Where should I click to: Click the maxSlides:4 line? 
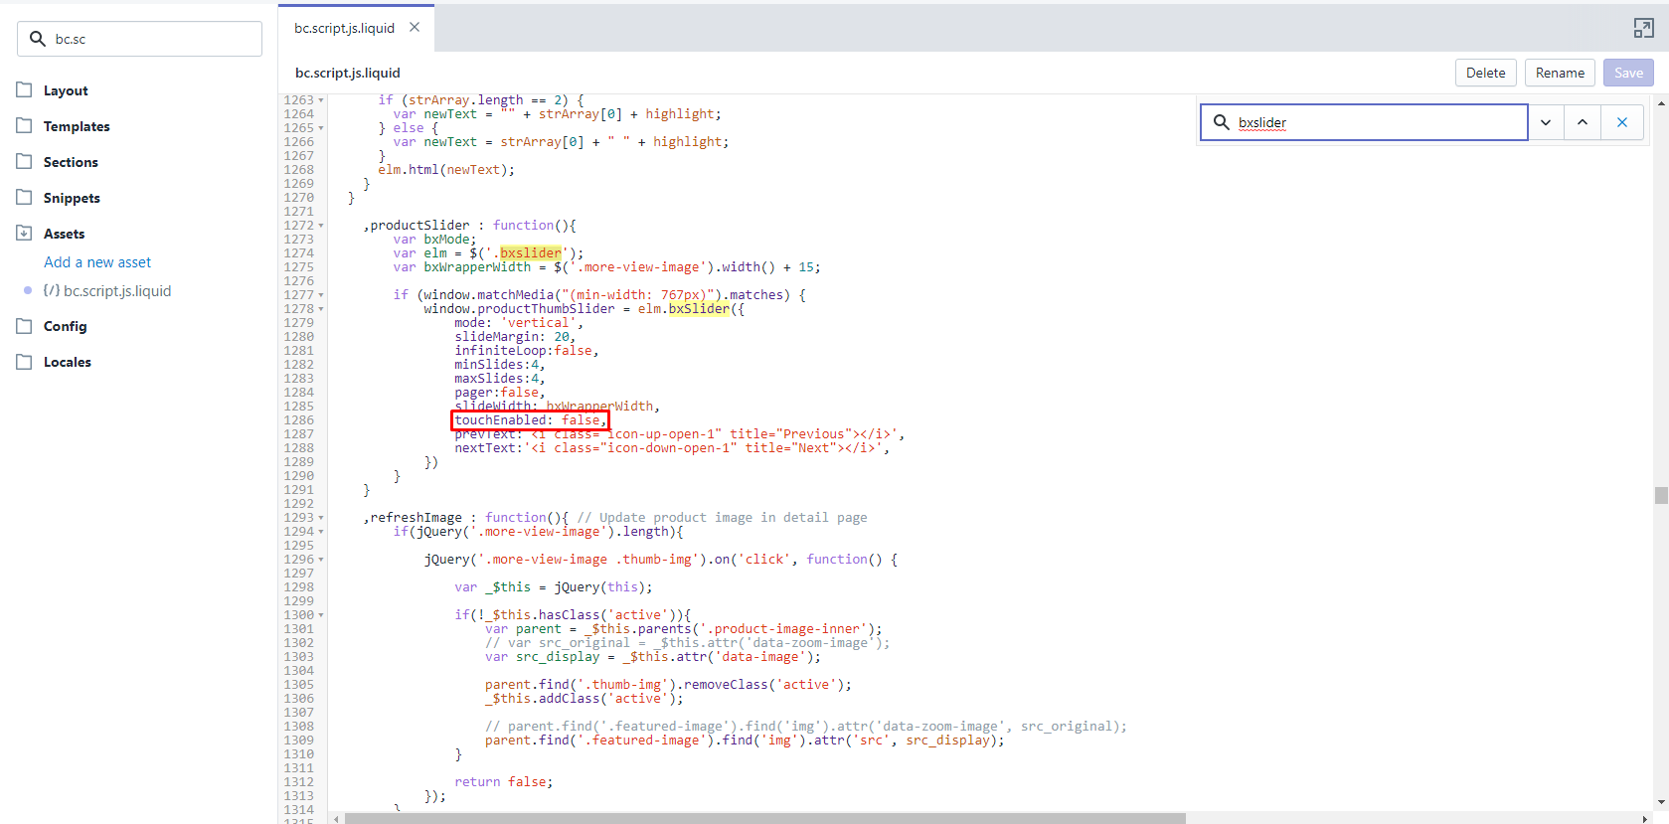click(500, 379)
